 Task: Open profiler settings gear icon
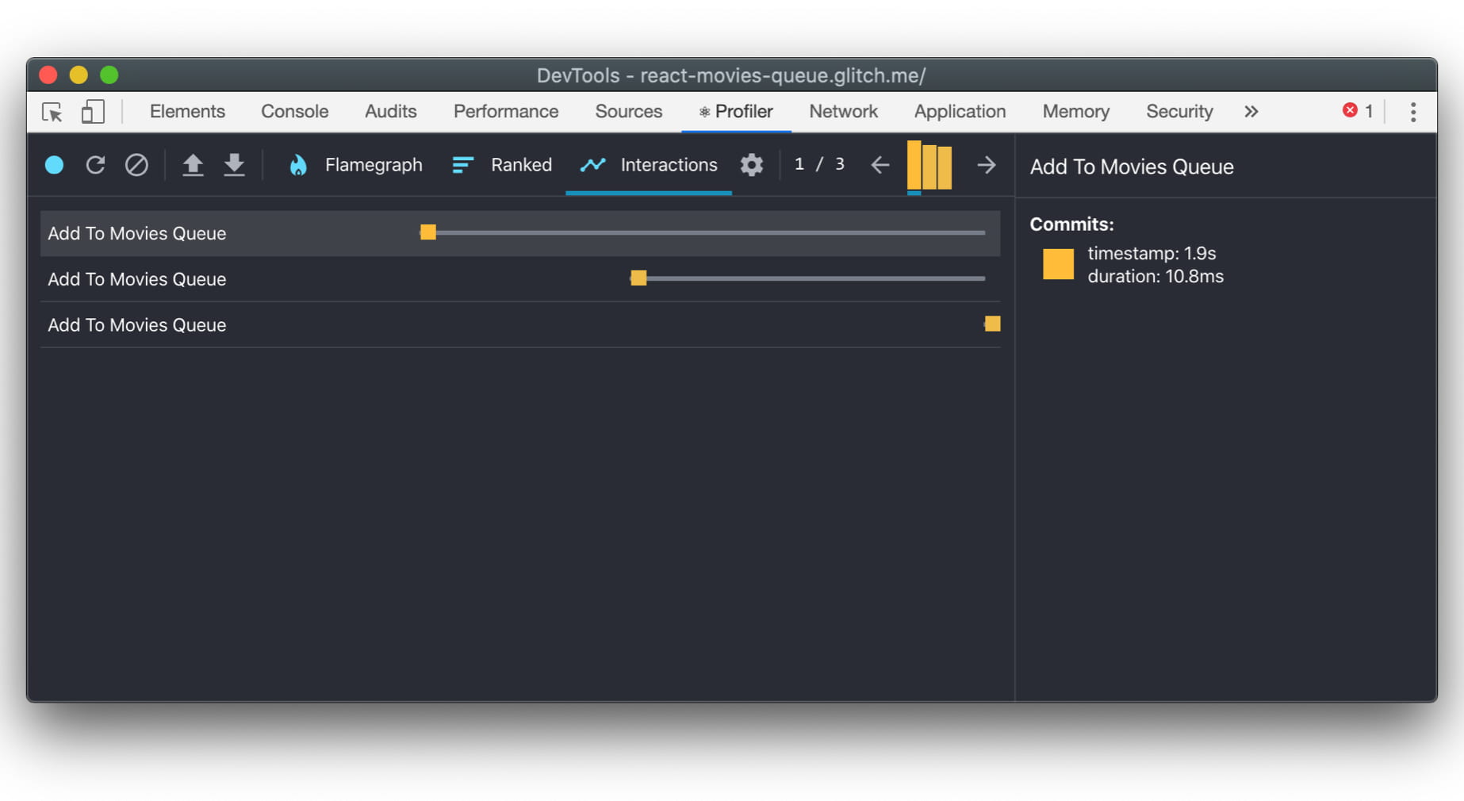(x=751, y=165)
